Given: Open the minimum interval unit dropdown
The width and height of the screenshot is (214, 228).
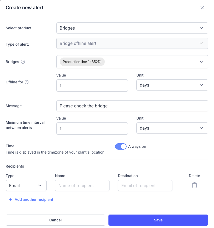Looking at the screenshot, I should (172, 128).
